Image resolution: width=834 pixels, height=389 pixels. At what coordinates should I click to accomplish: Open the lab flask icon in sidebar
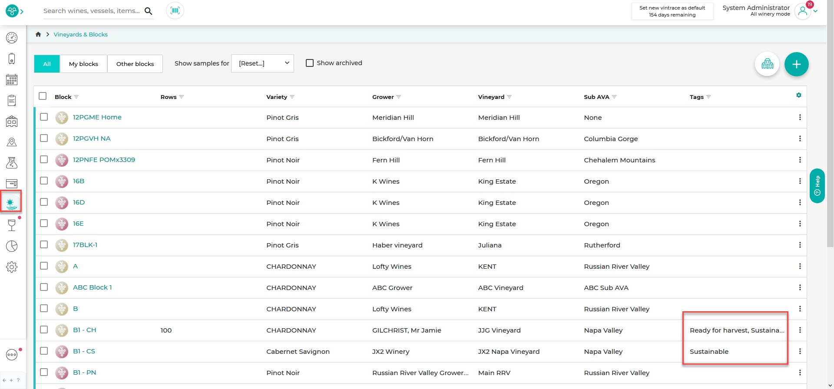coord(12,163)
